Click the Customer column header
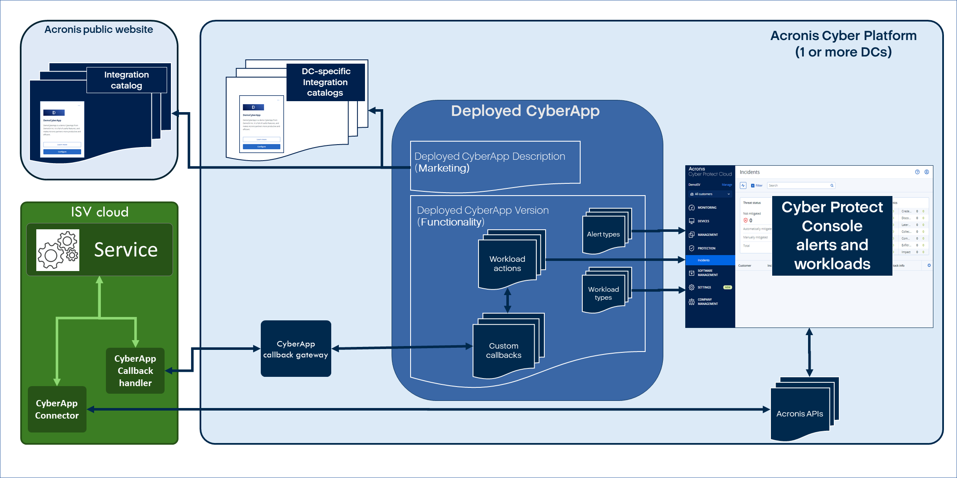 744,266
